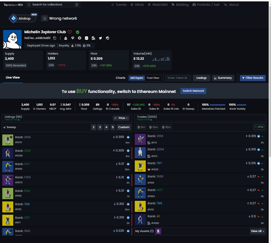The height and width of the screenshot is (243, 271).
Task: Open trade #1910 Rank 1566
Action: (200, 180)
